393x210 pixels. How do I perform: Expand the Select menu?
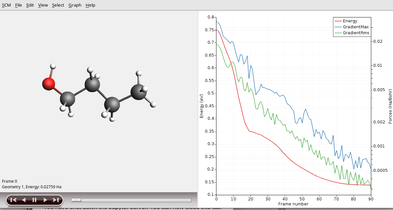click(x=58, y=5)
